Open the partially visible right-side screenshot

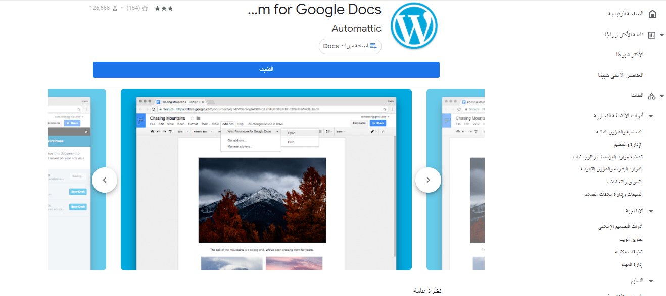455,180
